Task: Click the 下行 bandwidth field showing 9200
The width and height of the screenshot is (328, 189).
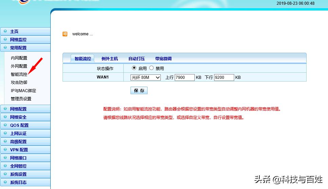Action: point(224,78)
